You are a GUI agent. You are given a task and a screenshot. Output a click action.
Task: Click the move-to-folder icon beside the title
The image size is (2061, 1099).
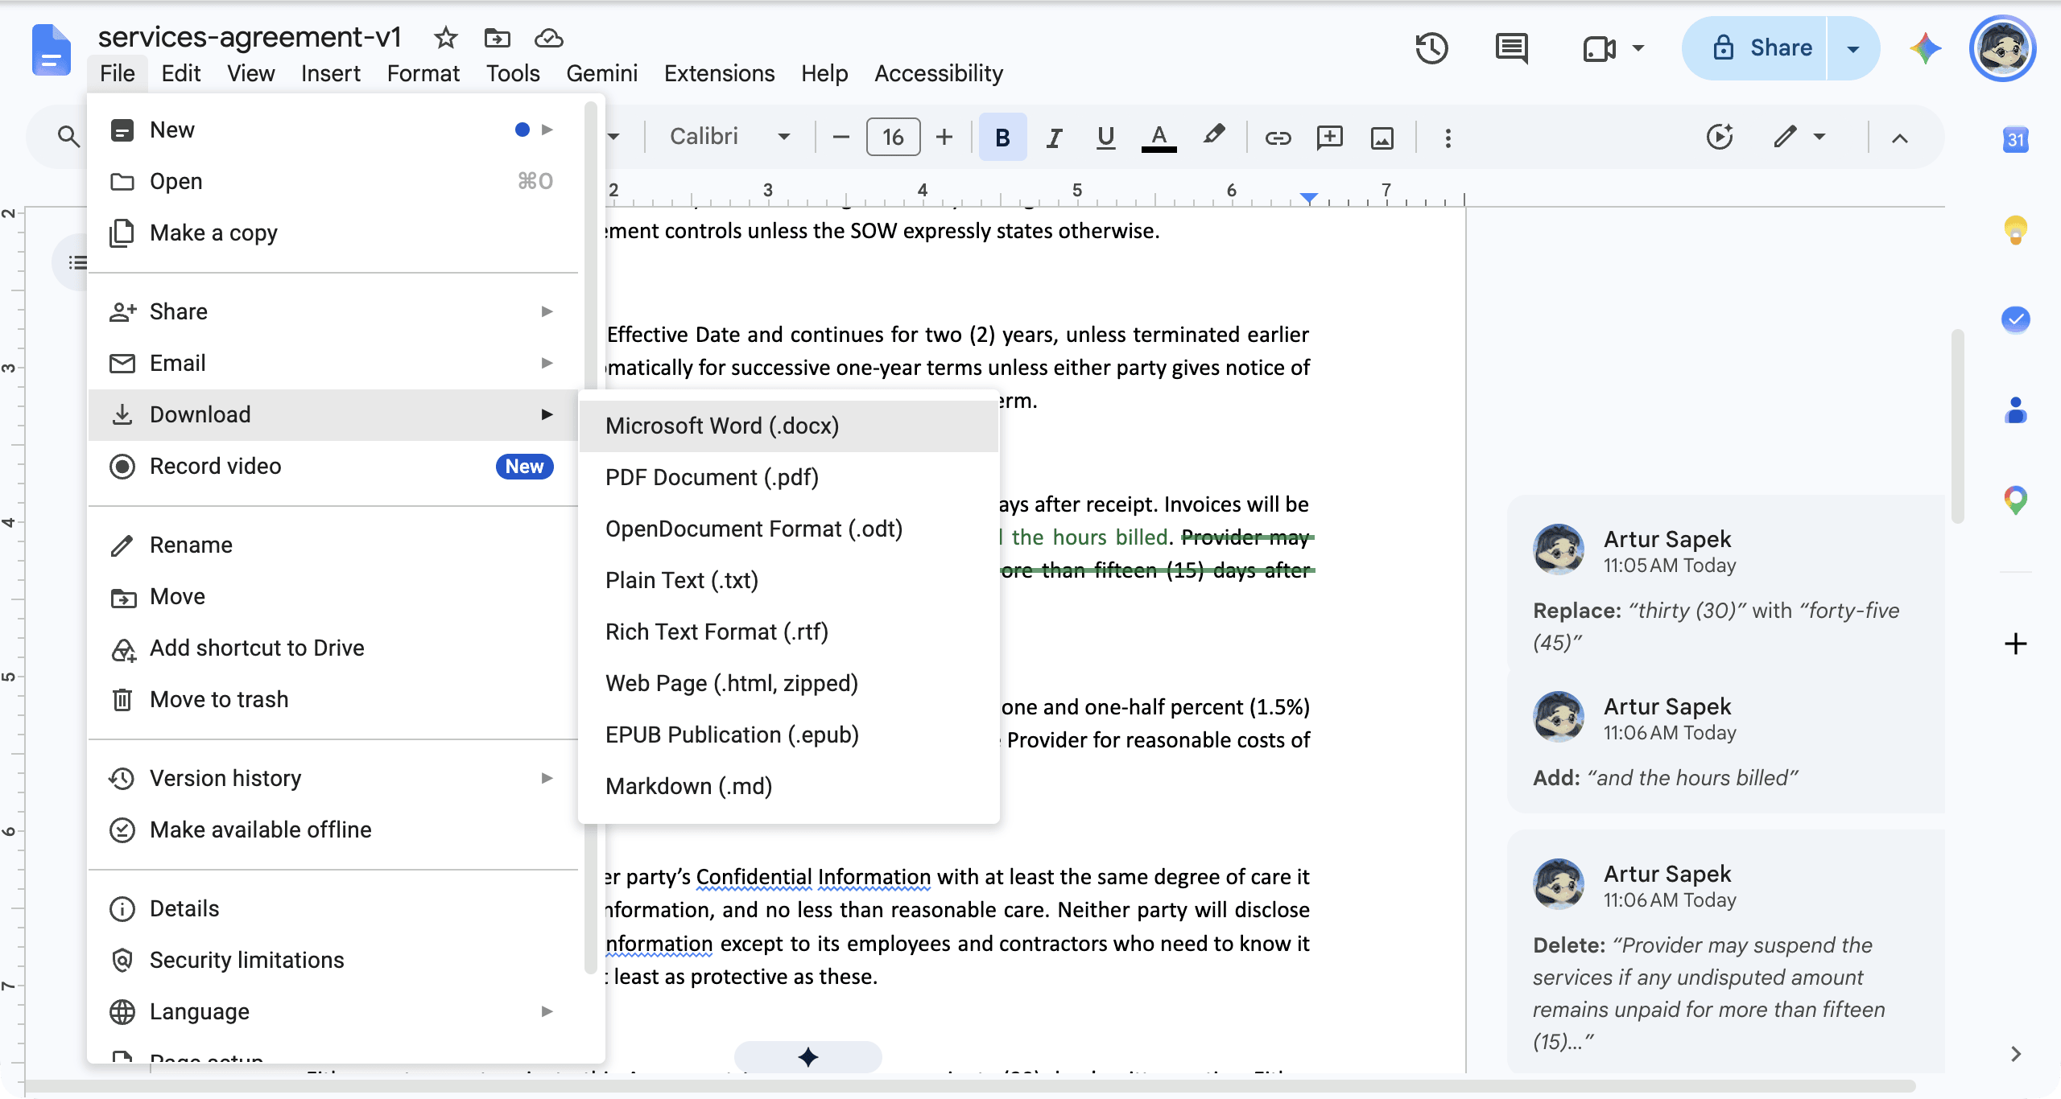497,38
